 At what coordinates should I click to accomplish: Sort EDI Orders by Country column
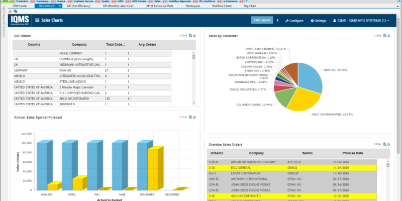(x=34, y=45)
